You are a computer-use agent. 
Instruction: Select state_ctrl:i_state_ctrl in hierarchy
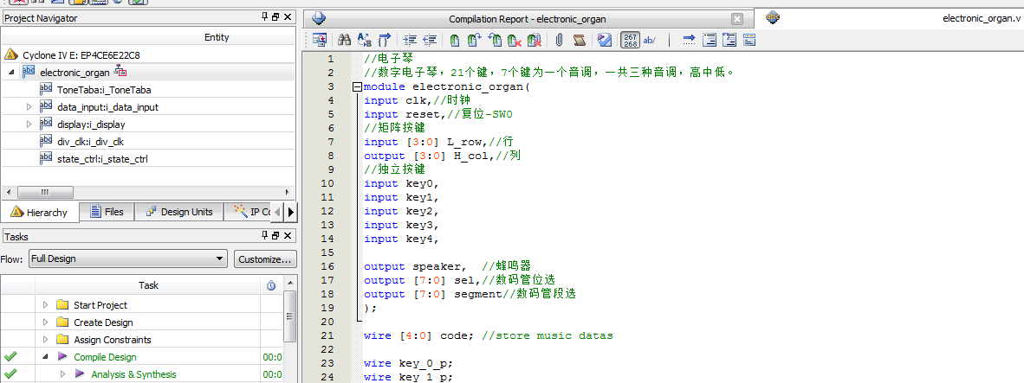coord(102,159)
